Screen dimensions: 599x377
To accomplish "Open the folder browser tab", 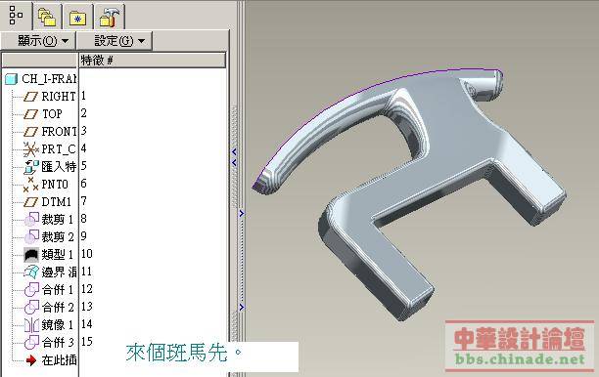I will [x=47, y=18].
